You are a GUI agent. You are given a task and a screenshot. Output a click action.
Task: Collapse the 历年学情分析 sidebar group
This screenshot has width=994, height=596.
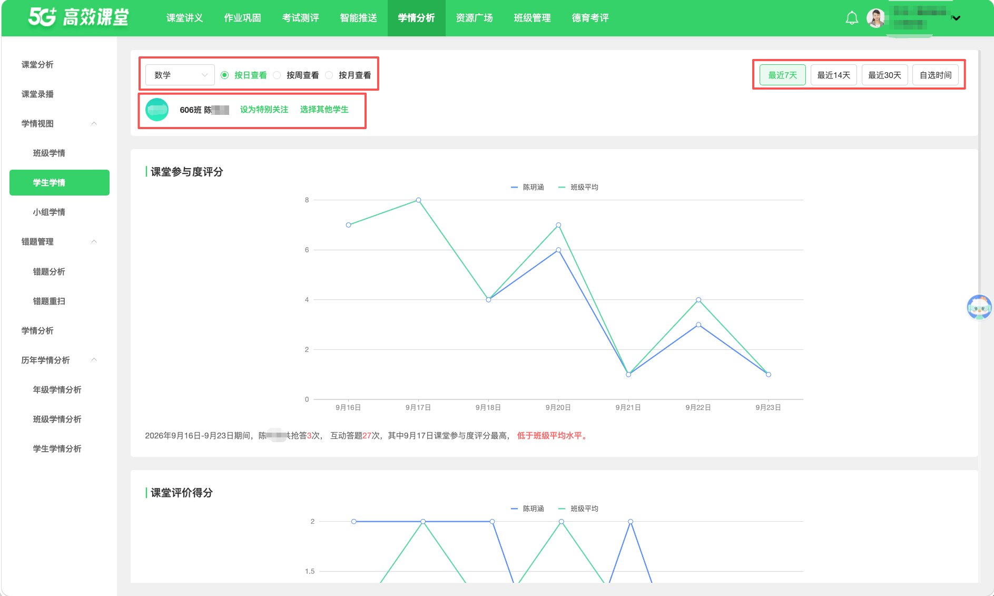94,360
